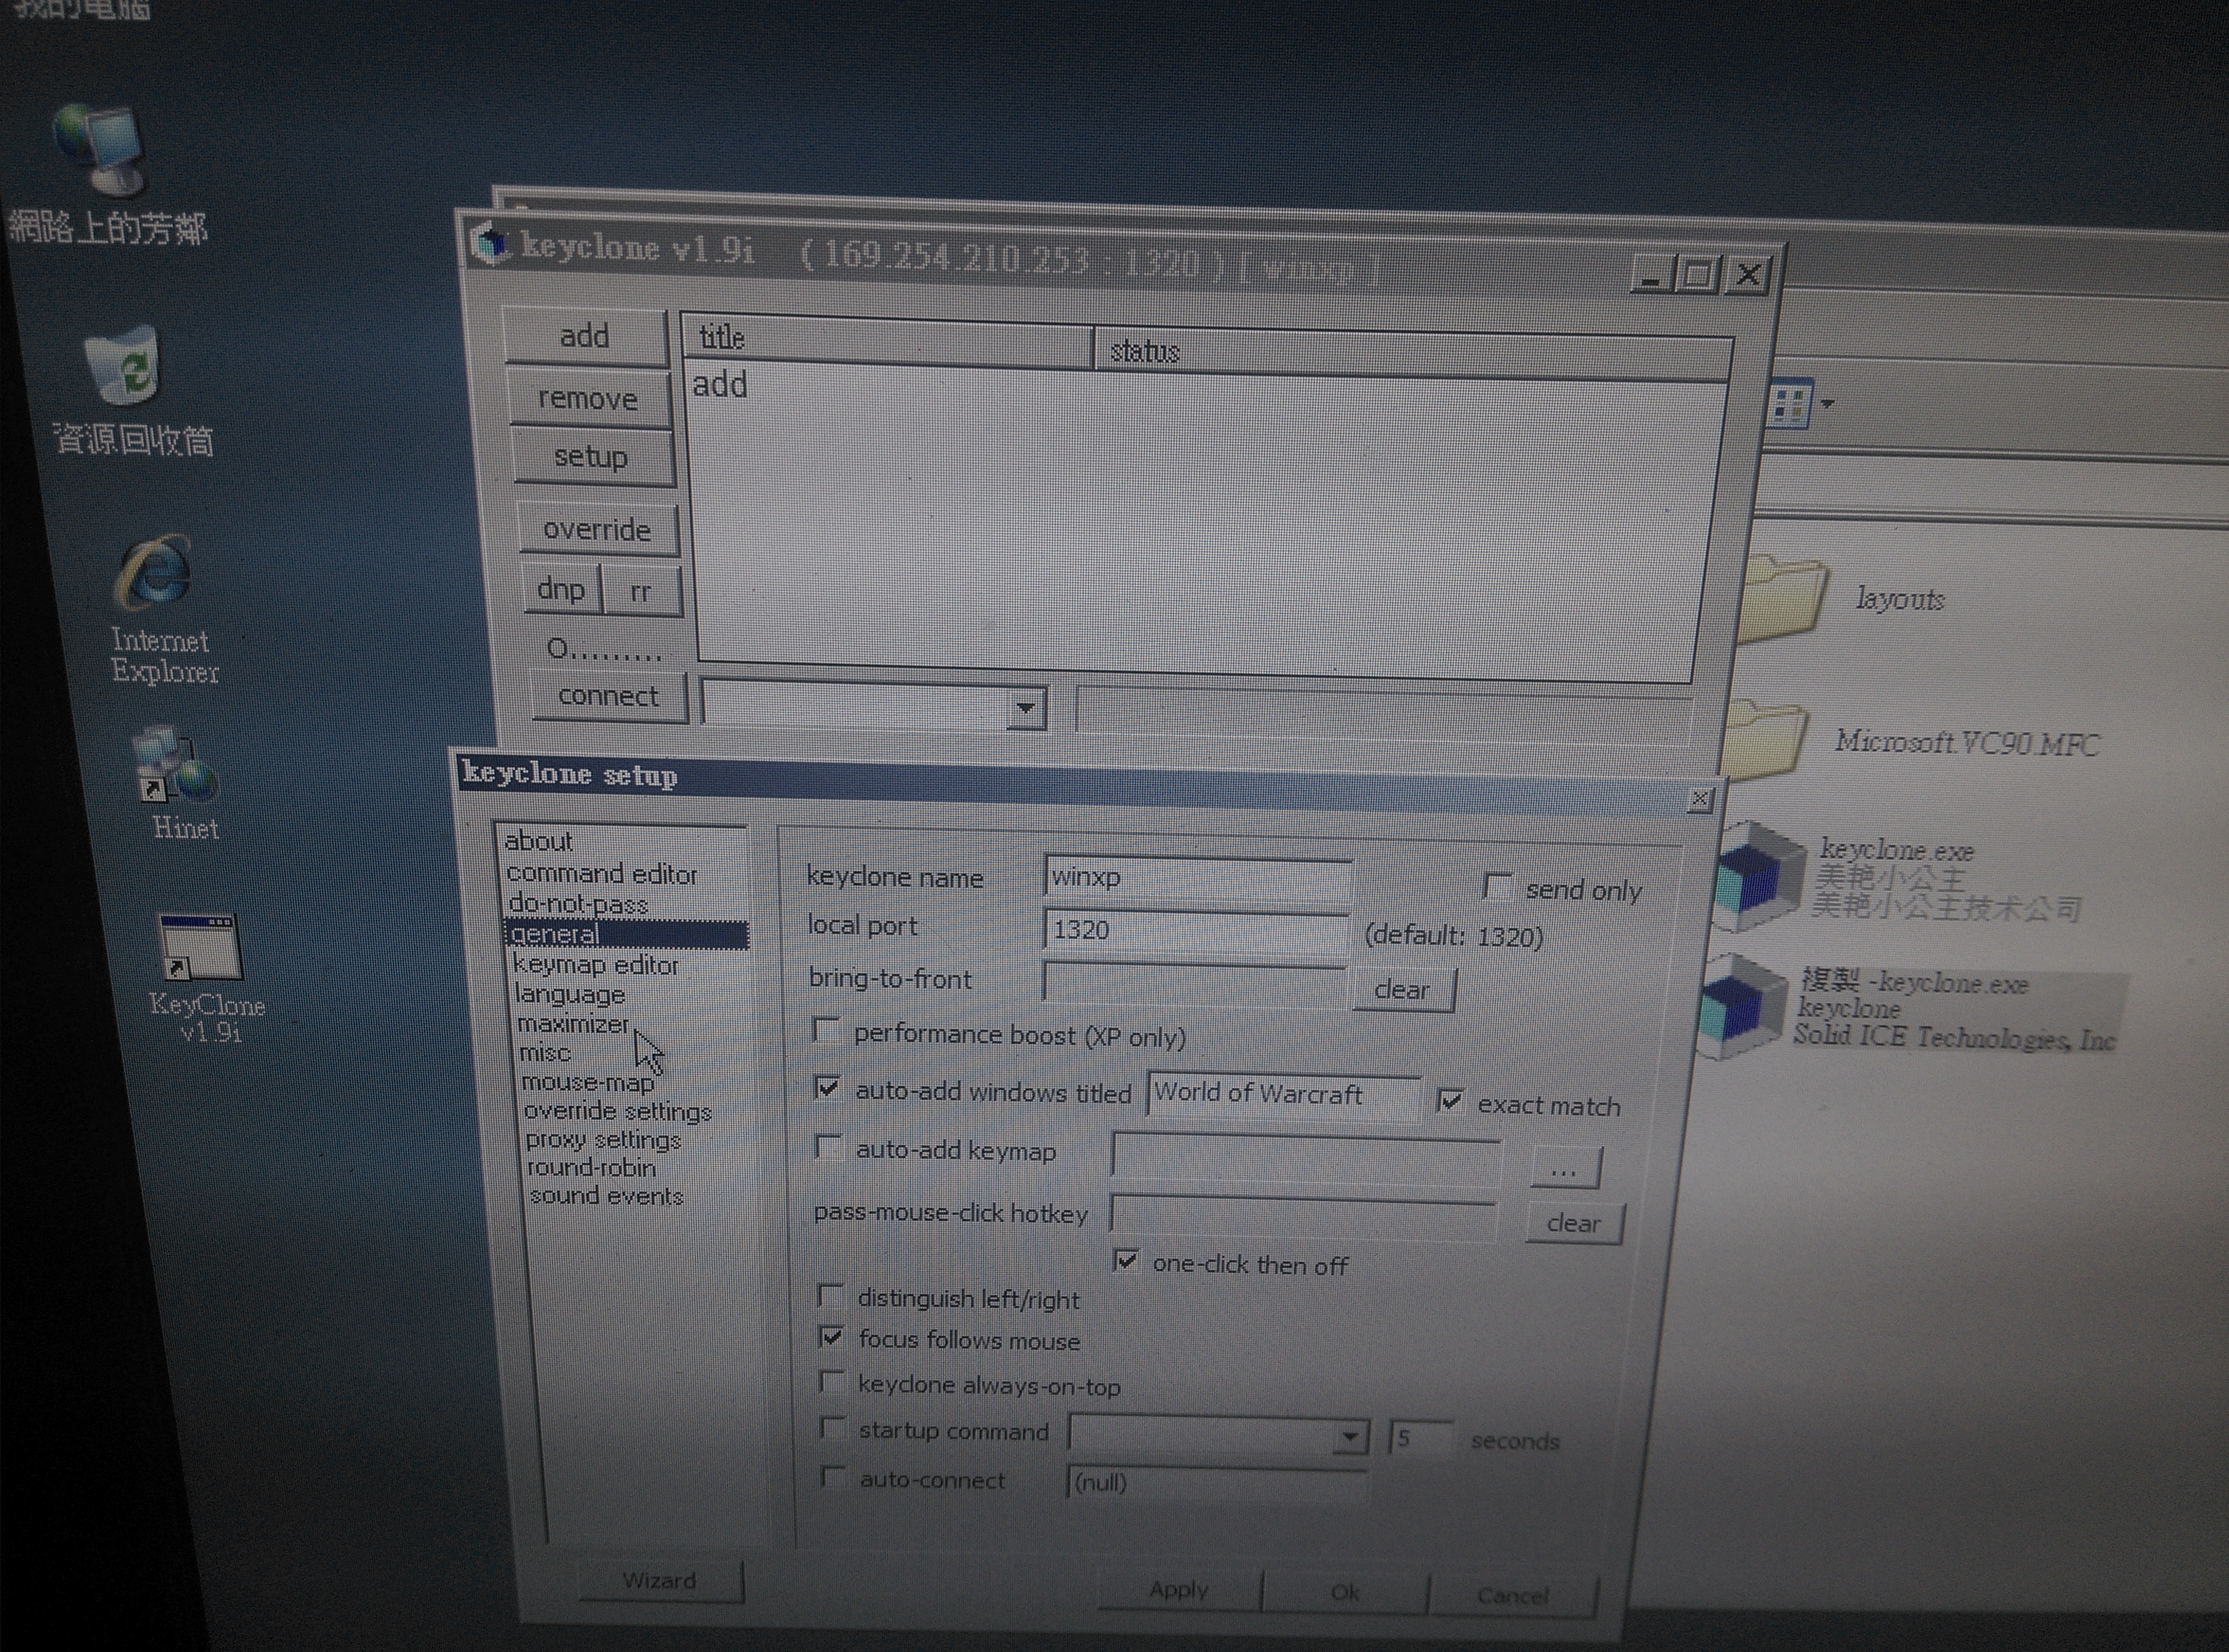Enable the auto-add keymap checkbox
Viewport: 2229px width, 1652px height.
[x=828, y=1146]
